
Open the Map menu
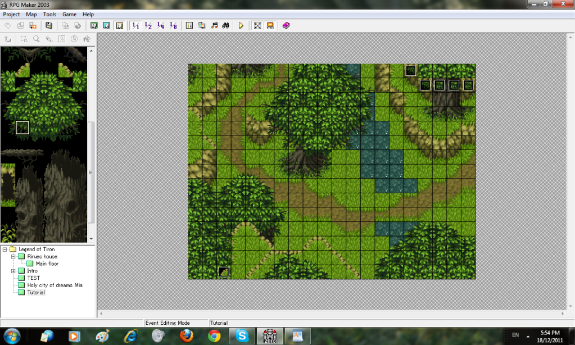pyautogui.click(x=31, y=14)
